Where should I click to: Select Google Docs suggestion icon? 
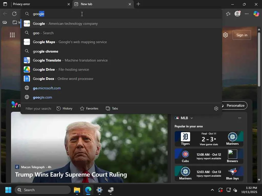pyautogui.click(x=27, y=79)
